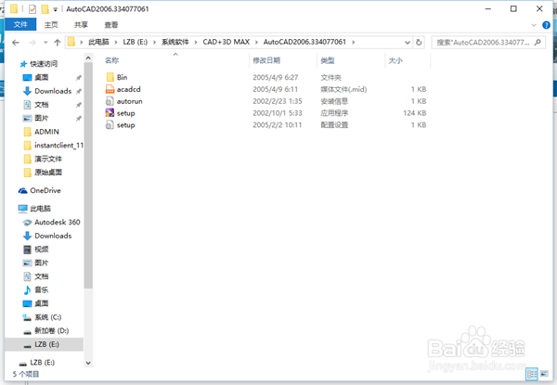Expand chevron after 此电脑 breadcrumb

click(116, 43)
